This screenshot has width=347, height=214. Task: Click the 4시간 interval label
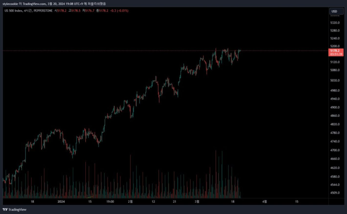click(x=28, y=11)
